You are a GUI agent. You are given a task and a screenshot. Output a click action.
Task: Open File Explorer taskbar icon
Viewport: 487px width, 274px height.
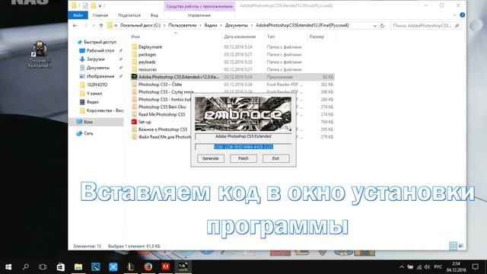click(78, 267)
